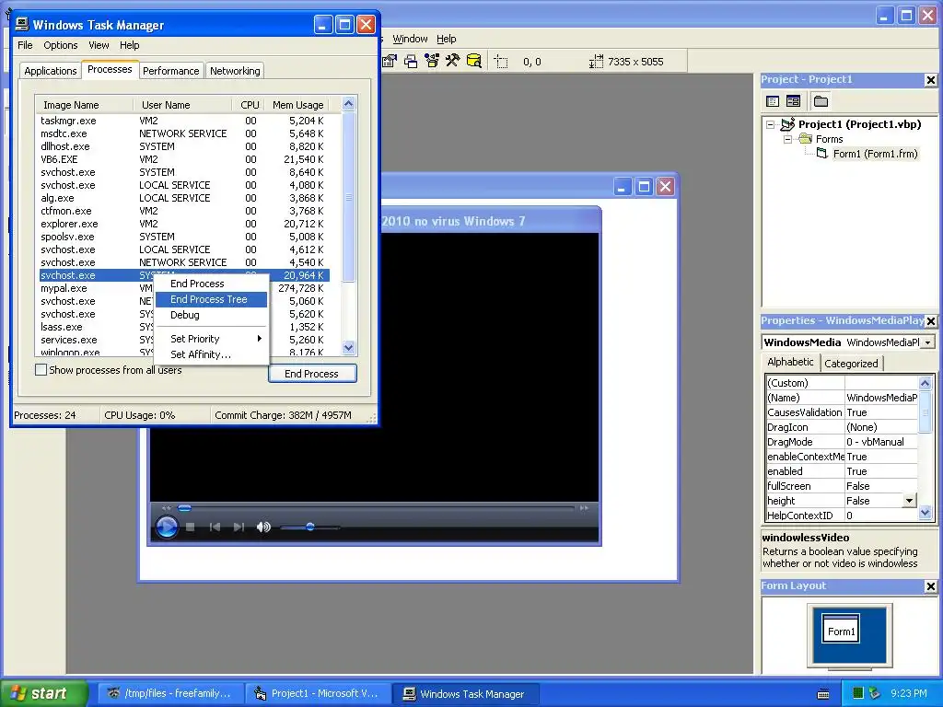Open the Toolbox via hammer-and-wrench icon
This screenshot has height=707, width=943.
453,62
